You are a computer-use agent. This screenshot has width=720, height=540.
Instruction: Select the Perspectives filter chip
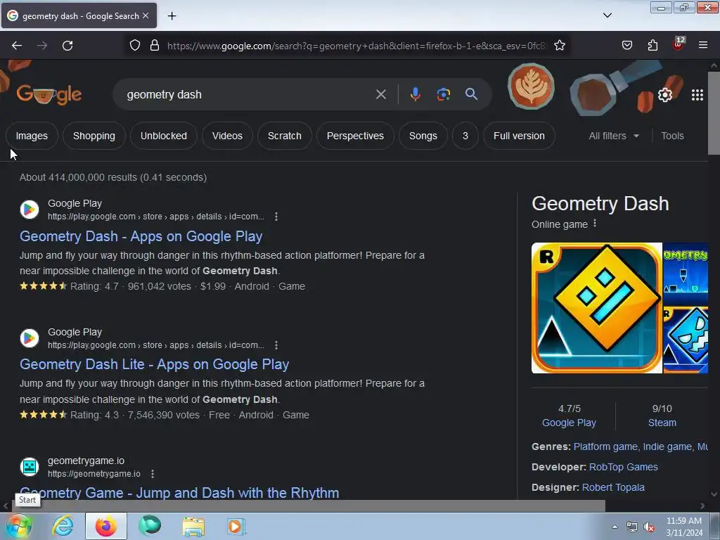pyautogui.click(x=355, y=136)
